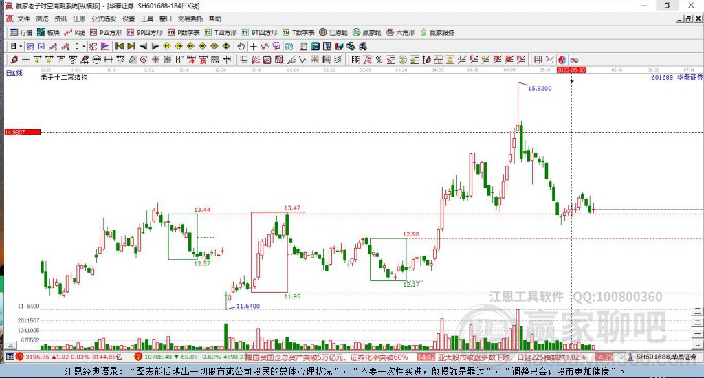Open the 行情 quotes view
The width and height of the screenshot is (704, 378).
point(21,32)
